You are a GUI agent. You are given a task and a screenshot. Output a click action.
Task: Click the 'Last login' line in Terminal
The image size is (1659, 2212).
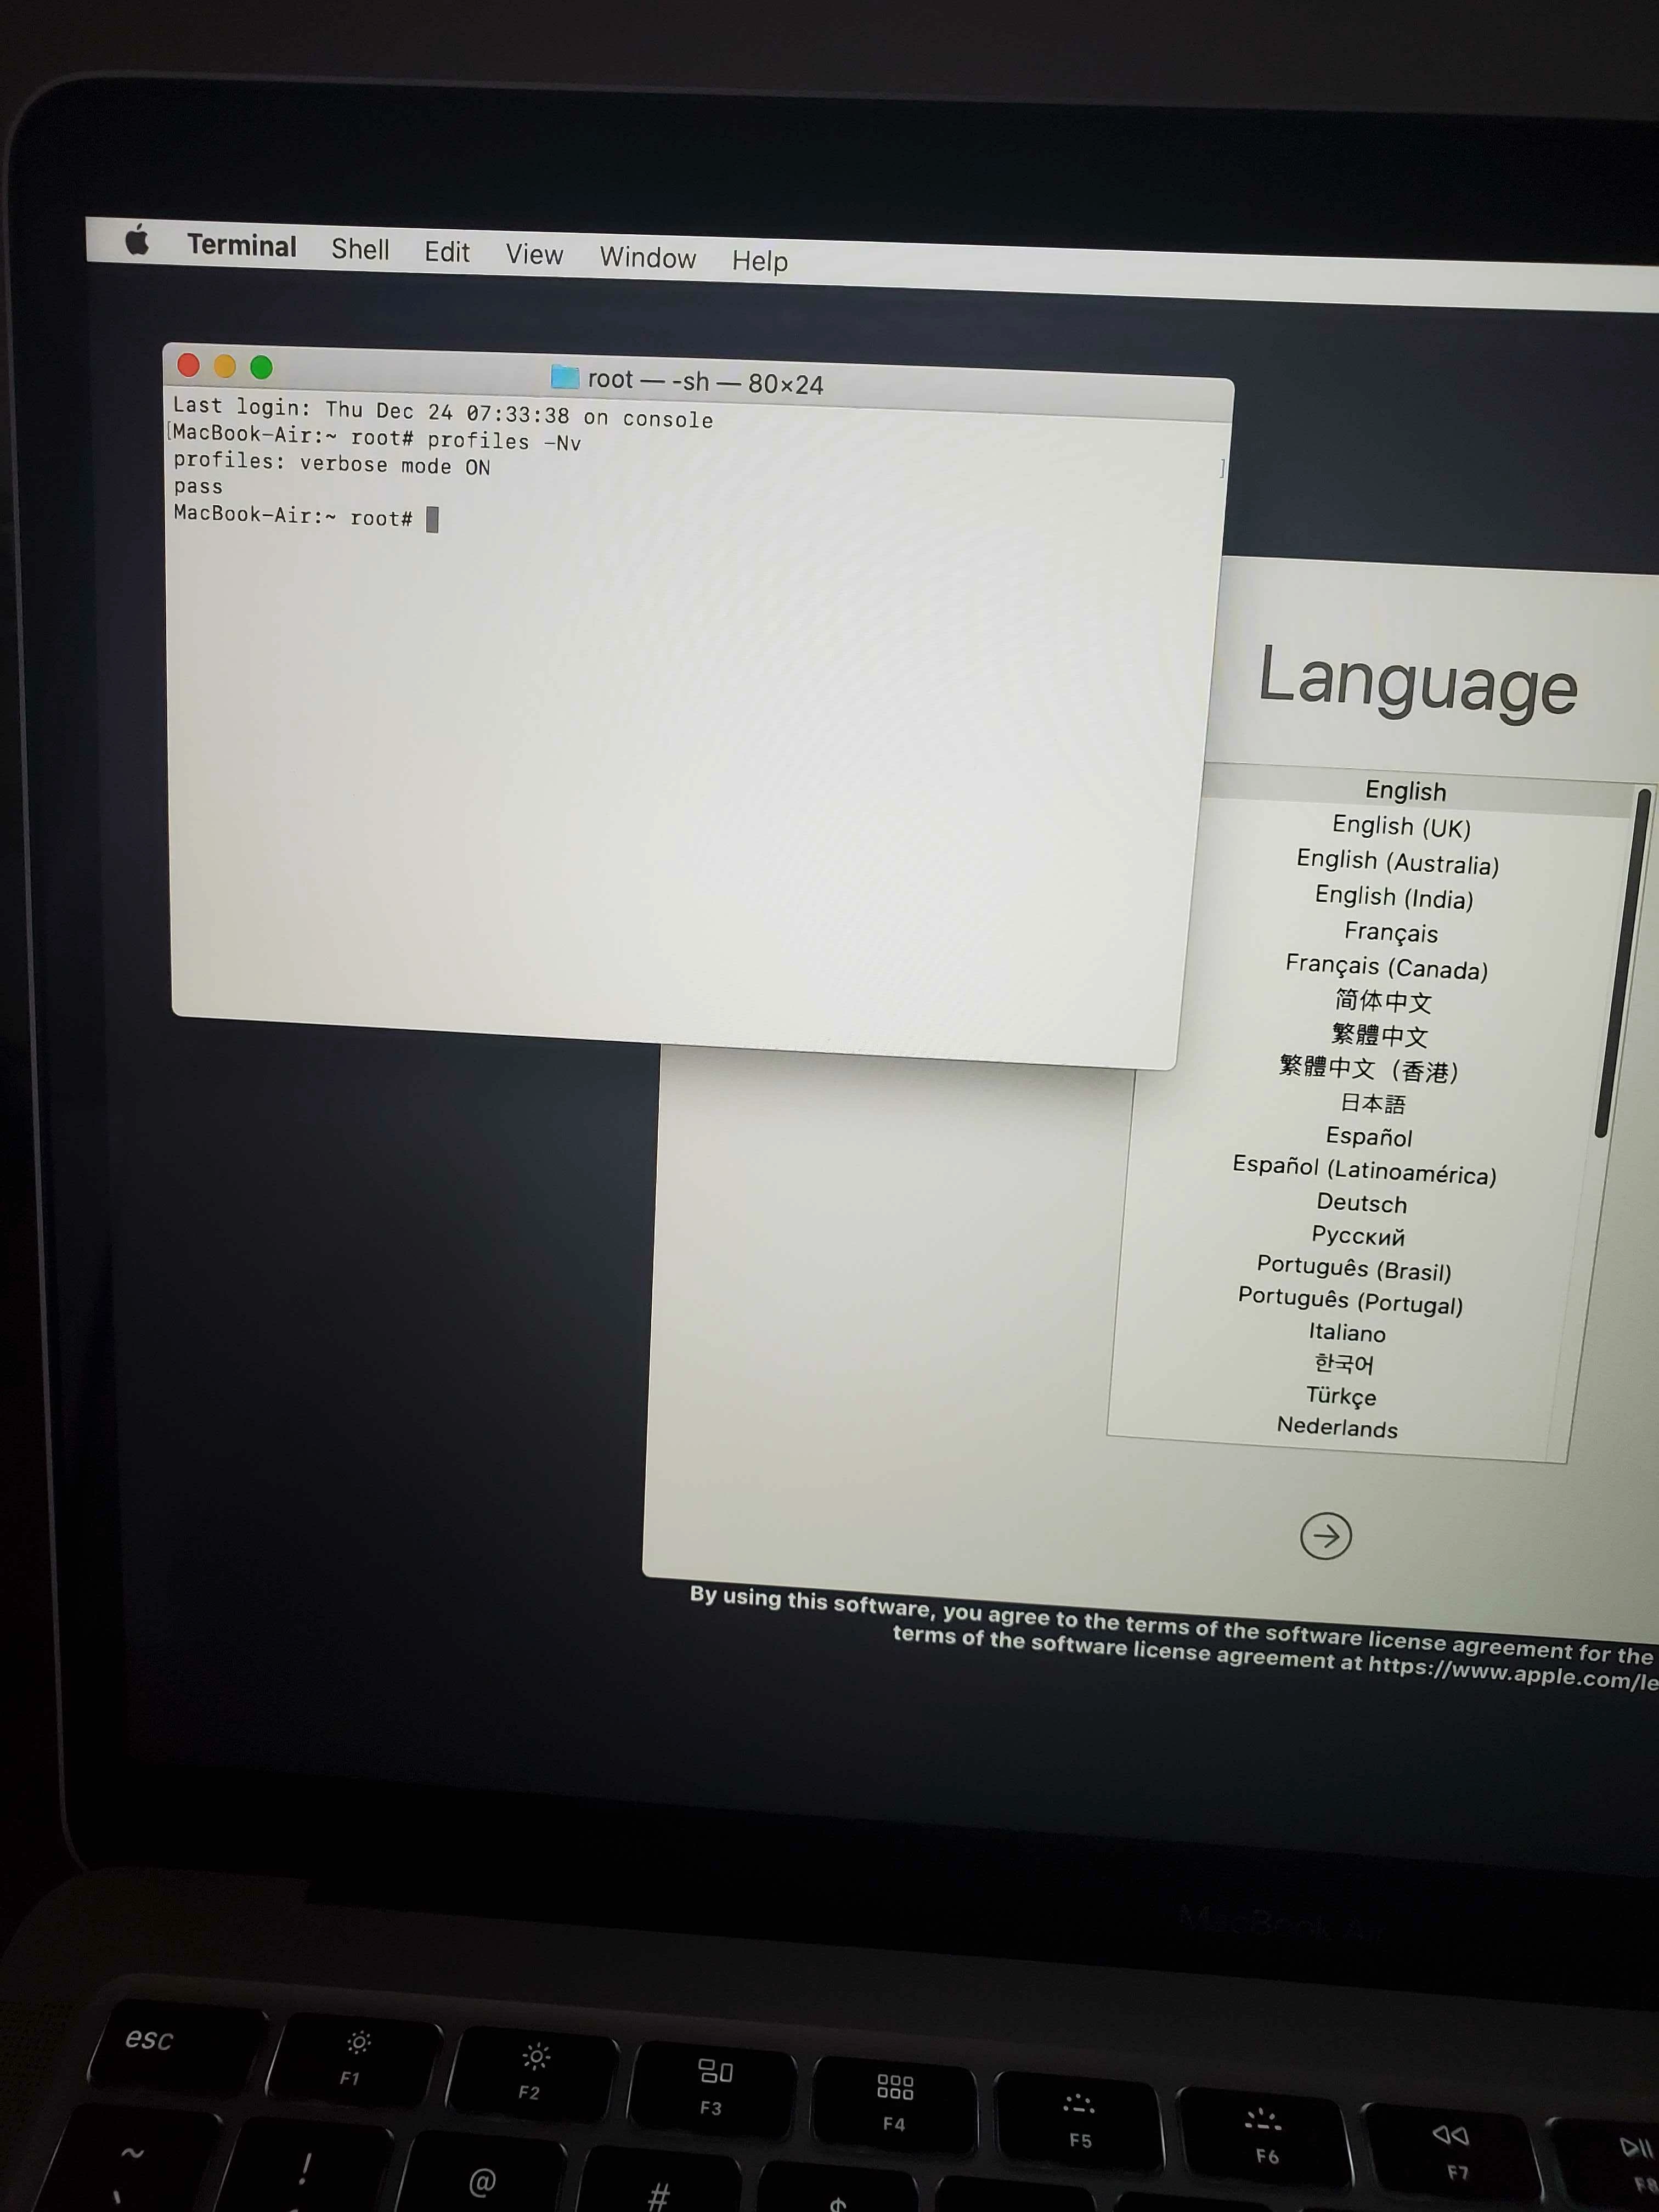443,412
